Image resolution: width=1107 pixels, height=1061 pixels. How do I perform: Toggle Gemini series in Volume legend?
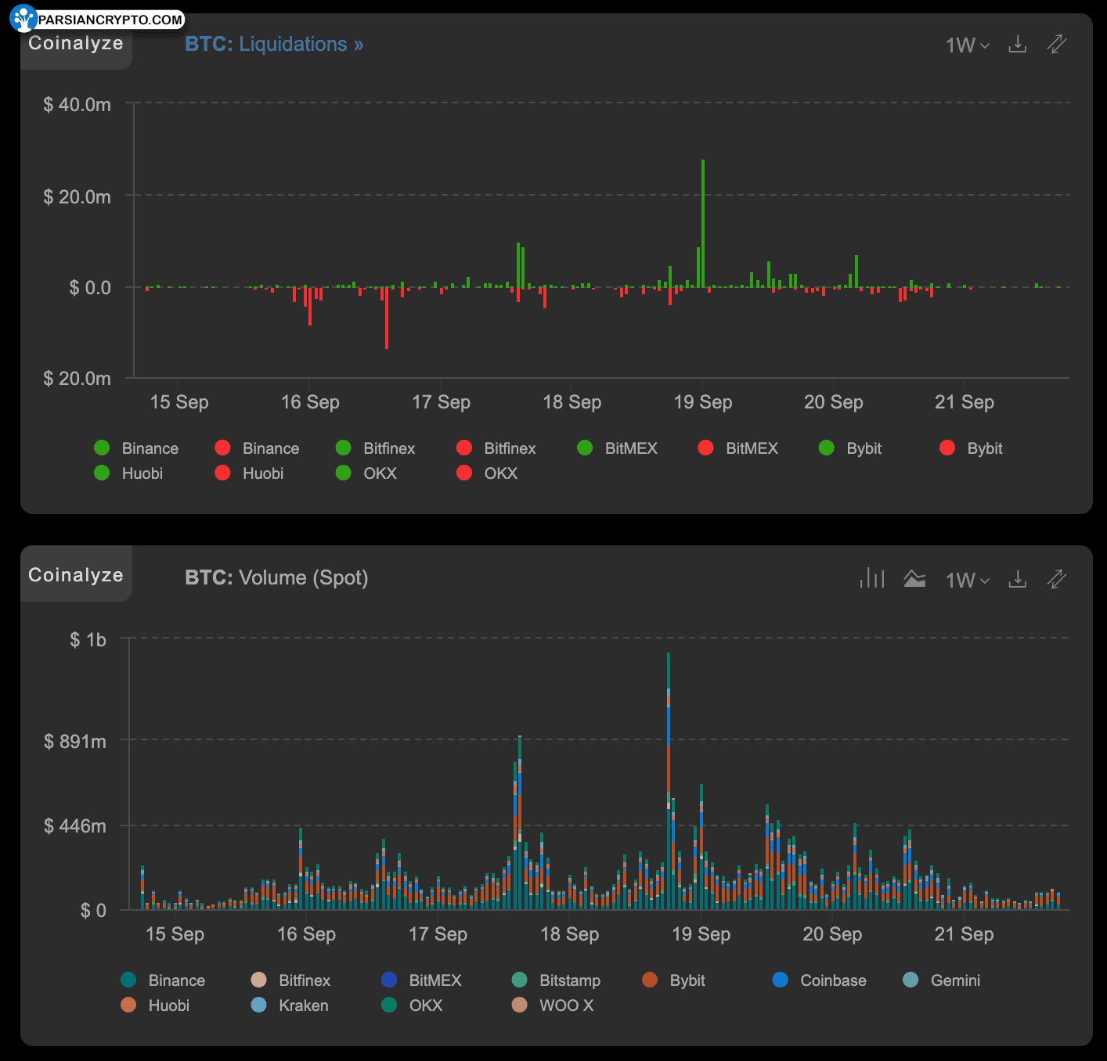coord(941,980)
